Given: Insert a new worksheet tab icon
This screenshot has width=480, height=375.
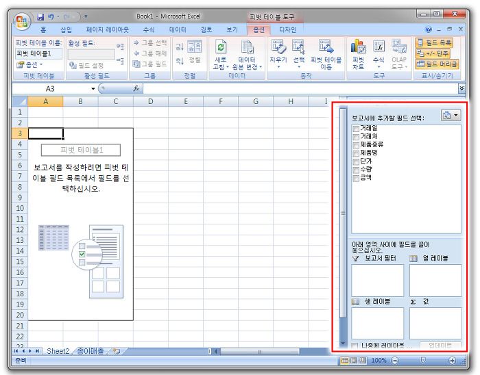Looking at the screenshot, I should pos(116,351).
